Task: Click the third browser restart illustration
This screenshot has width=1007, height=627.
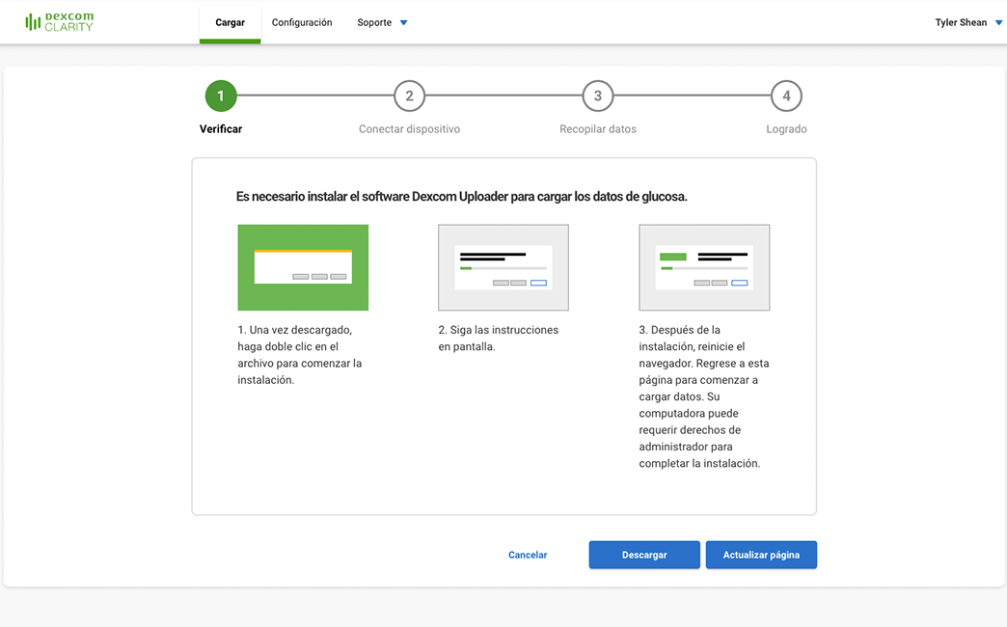Action: pos(704,267)
